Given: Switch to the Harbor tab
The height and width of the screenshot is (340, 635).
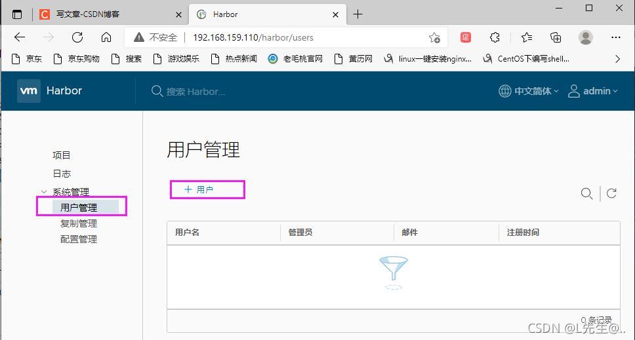Looking at the screenshot, I should (268, 14).
